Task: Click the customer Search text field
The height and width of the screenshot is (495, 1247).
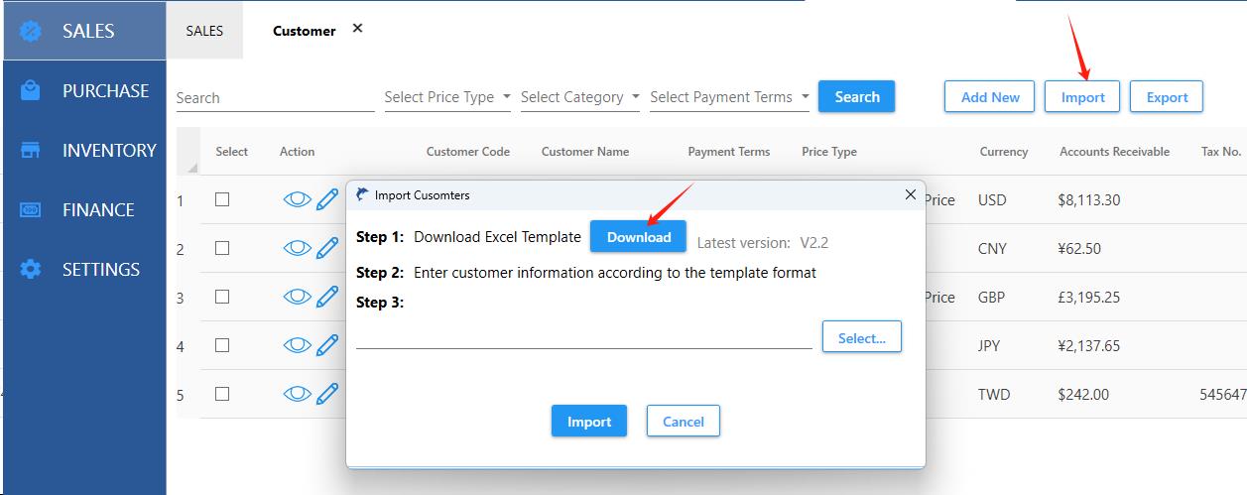Action: coord(275,98)
